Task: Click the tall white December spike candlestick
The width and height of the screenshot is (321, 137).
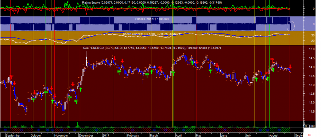Action: coord(86,59)
